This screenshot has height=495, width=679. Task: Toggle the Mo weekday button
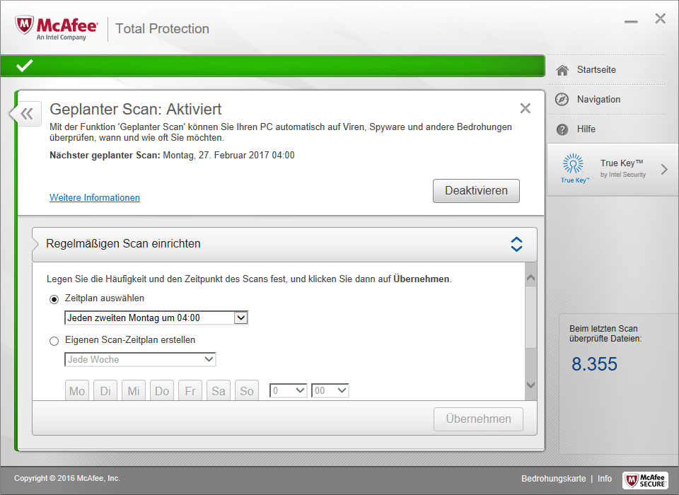[x=77, y=391]
